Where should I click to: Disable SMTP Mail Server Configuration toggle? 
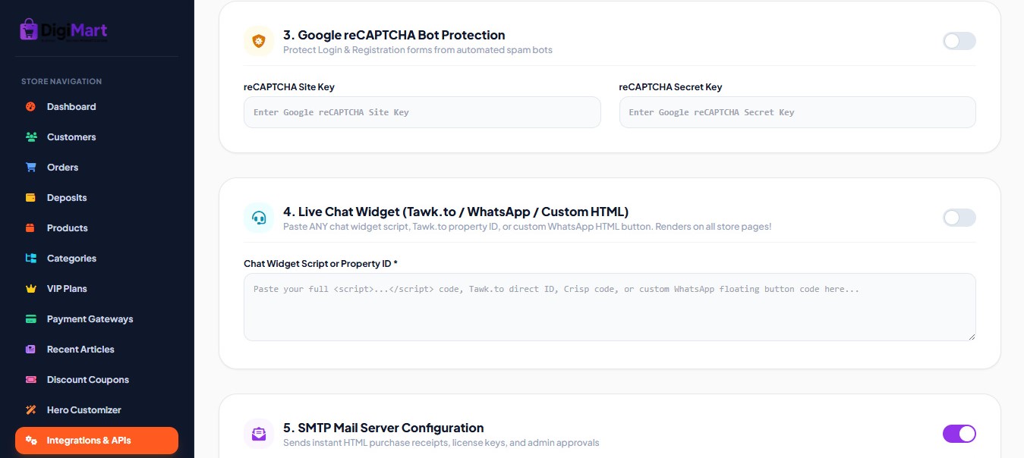pyautogui.click(x=959, y=434)
